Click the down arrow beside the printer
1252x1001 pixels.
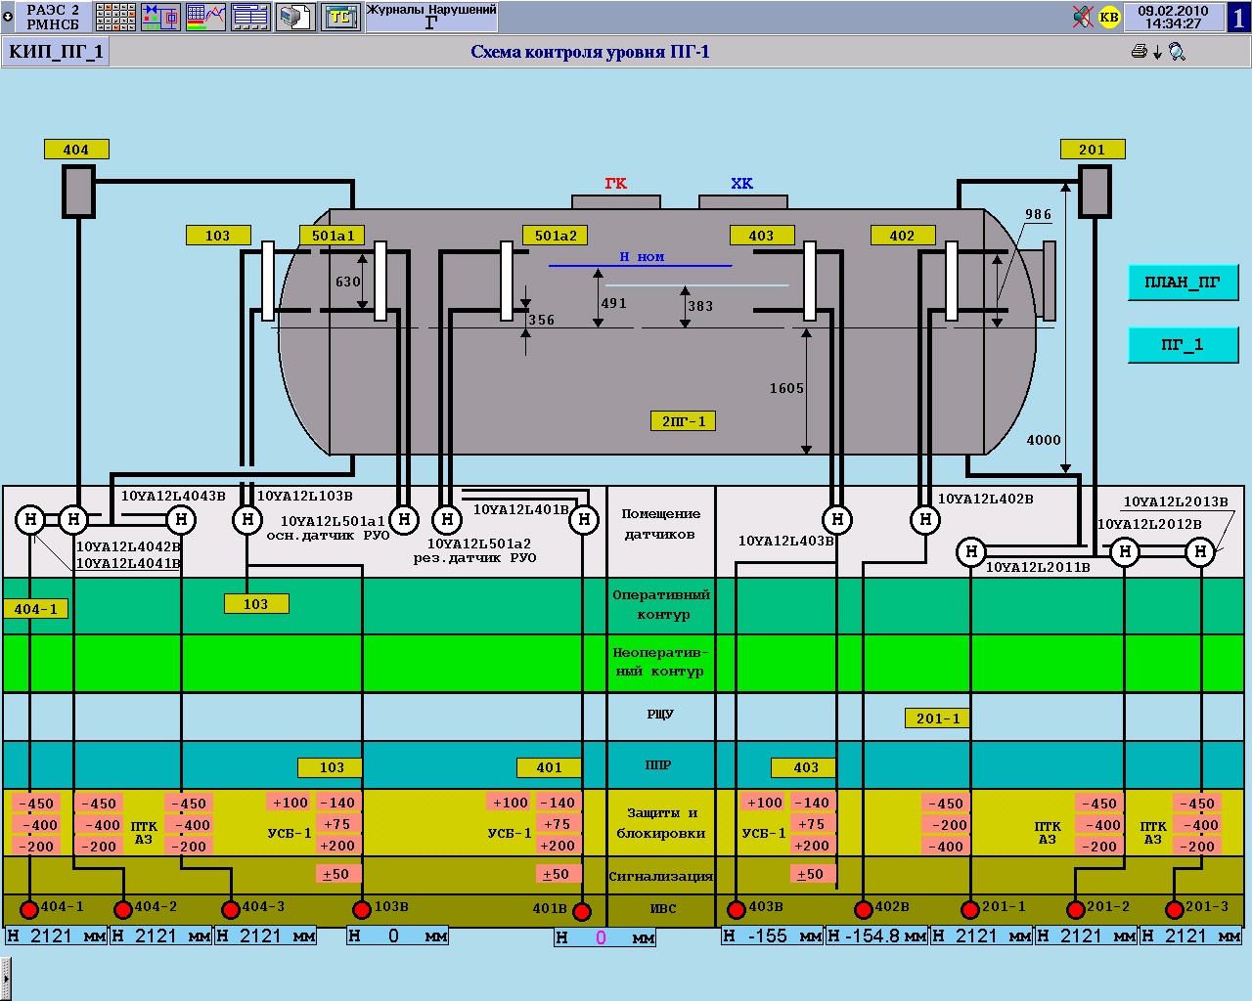(x=1157, y=53)
